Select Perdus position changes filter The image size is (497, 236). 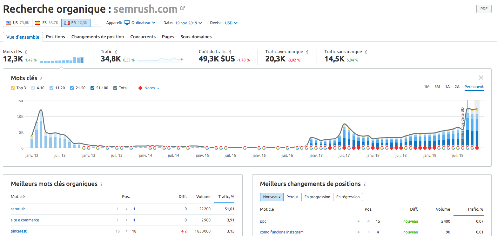[x=292, y=197]
